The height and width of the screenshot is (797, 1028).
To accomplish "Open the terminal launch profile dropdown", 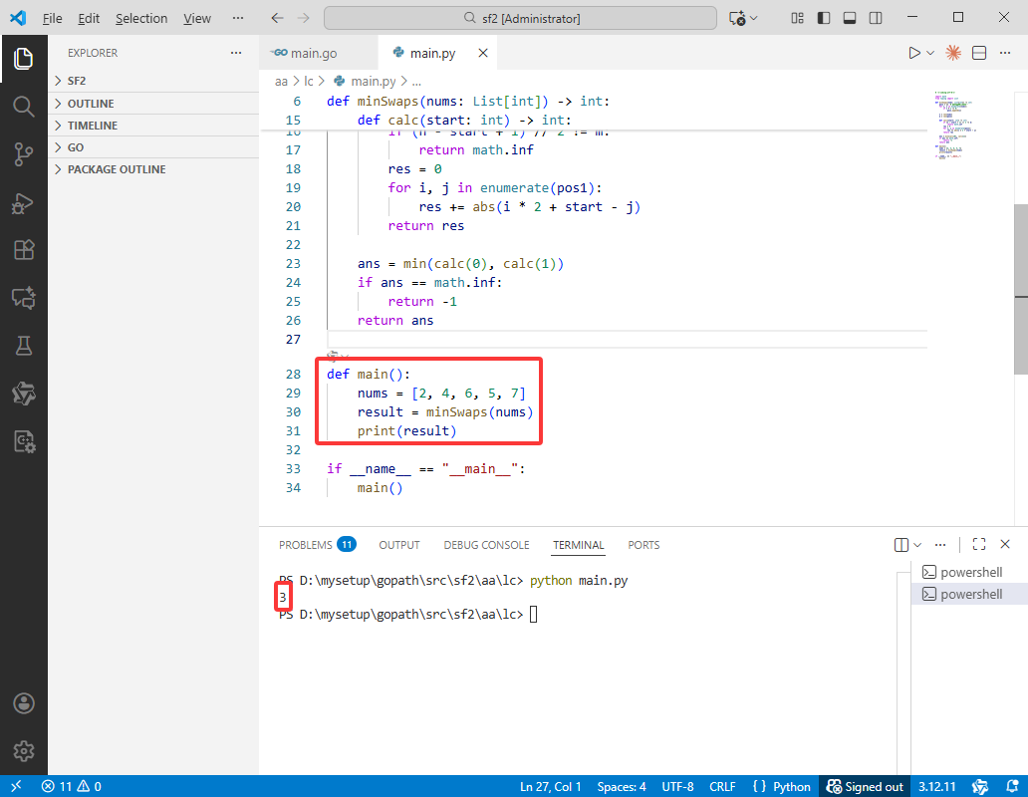I will (917, 545).
